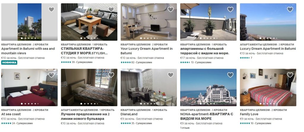Heart the Luxury Dream Apartment in Batumi with 3 beds

(x=290, y=9)
